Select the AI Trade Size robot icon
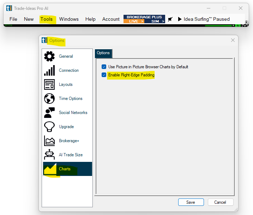 click(x=49, y=155)
